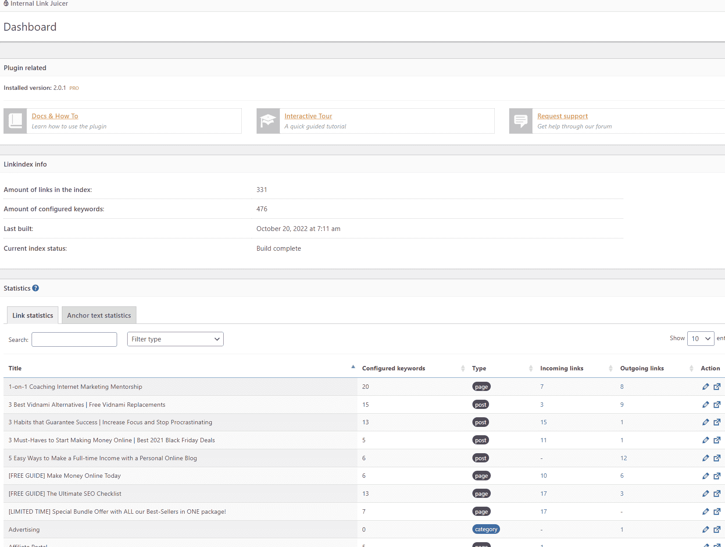This screenshot has width=725, height=547.
Task: Toggle sorting on the Incoming links column
Action: coord(610,368)
